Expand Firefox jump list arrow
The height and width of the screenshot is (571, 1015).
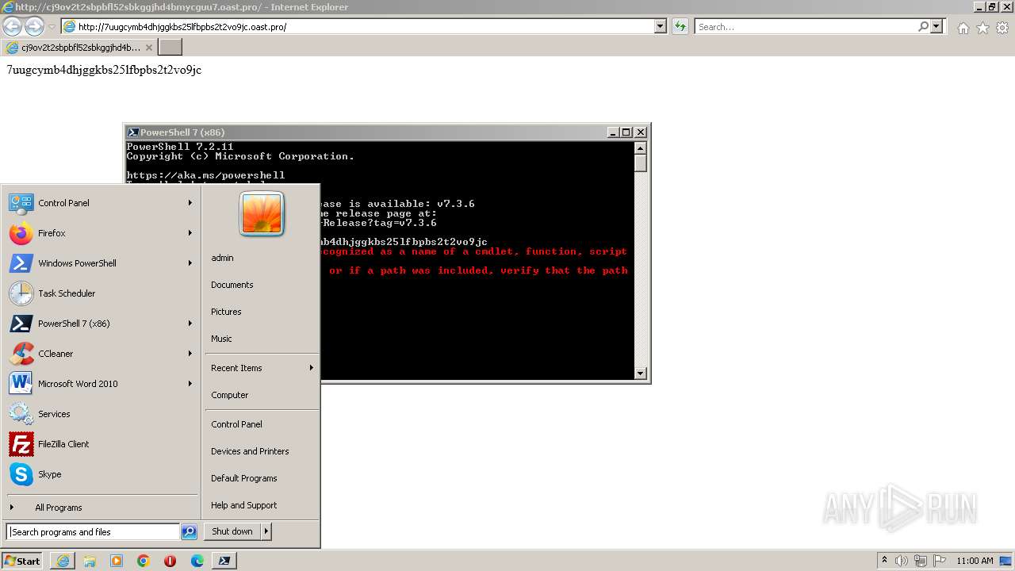point(190,233)
